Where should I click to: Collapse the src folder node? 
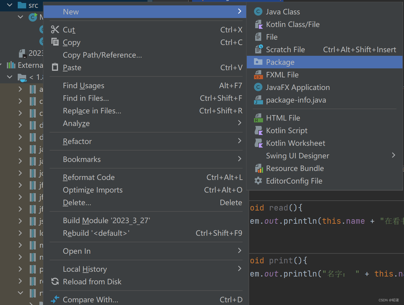pyautogui.click(x=10, y=5)
